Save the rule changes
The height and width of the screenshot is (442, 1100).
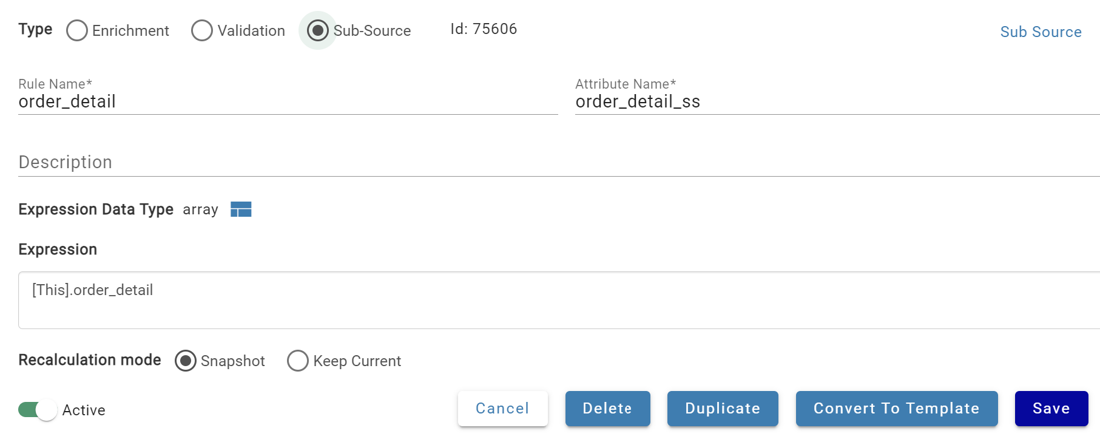coord(1051,409)
